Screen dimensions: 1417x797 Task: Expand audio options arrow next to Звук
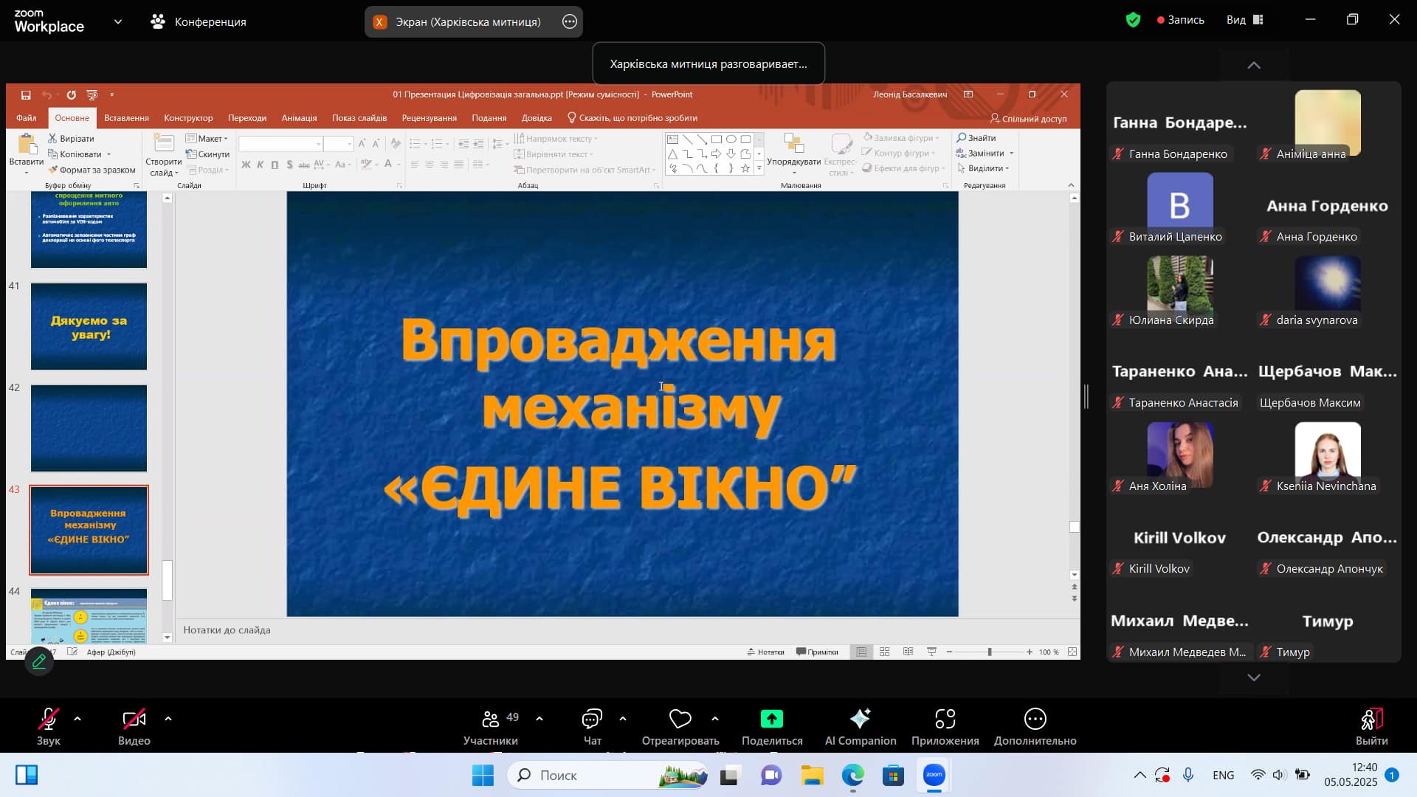(x=77, y=719)
